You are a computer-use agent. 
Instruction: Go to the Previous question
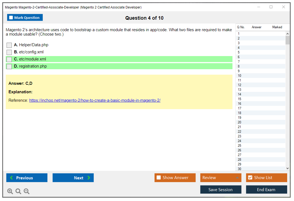27,178
